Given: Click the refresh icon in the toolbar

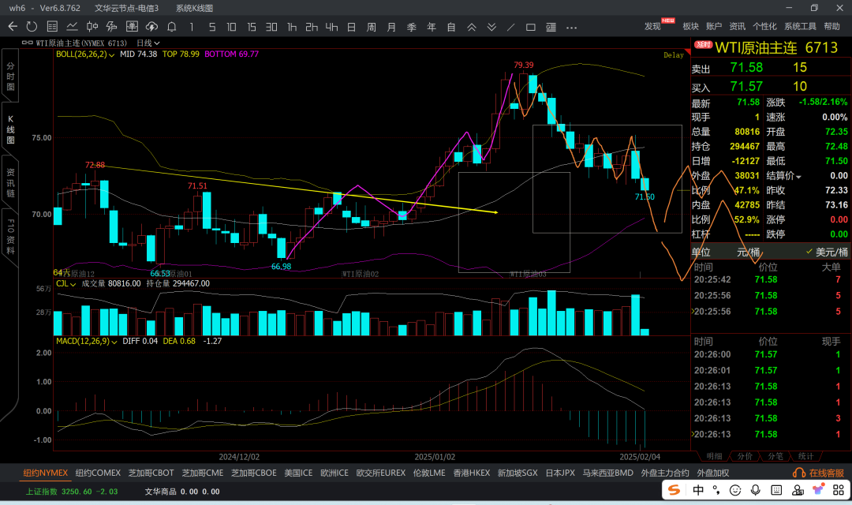Looking at the screenshot, I should [x=32, y=27].
